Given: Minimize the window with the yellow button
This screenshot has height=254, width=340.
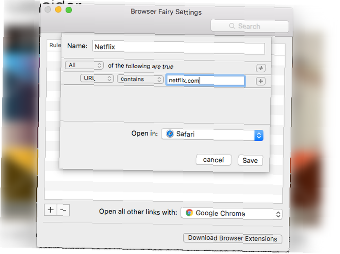Looking at the screenshot, I should (58, 10).
